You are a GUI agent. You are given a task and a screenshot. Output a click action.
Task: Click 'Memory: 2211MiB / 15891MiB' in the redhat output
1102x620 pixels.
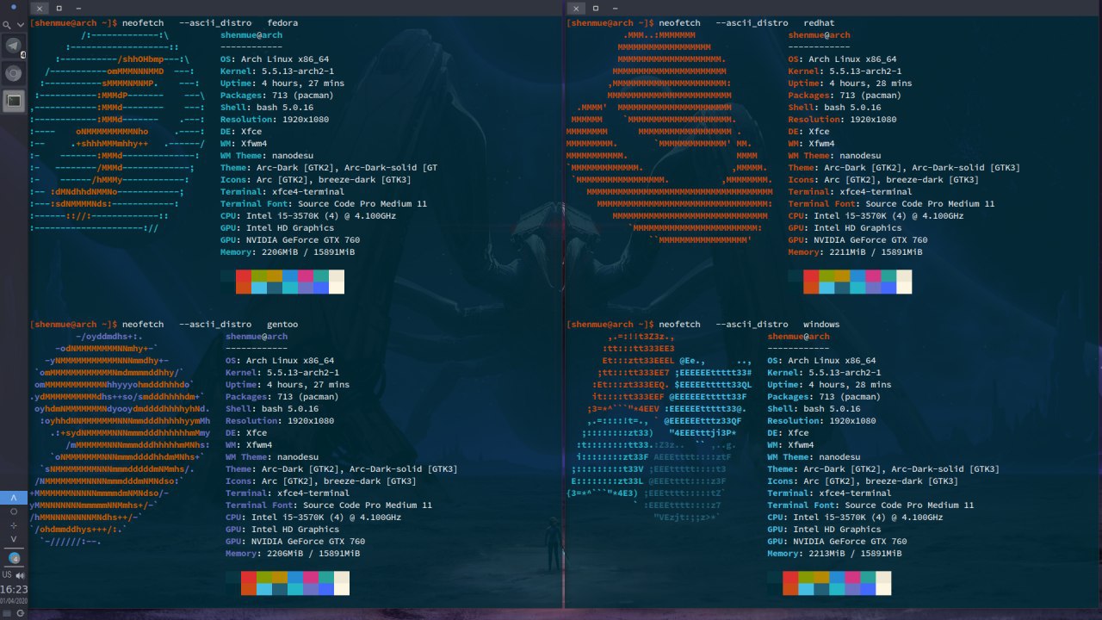coord(855,252)
